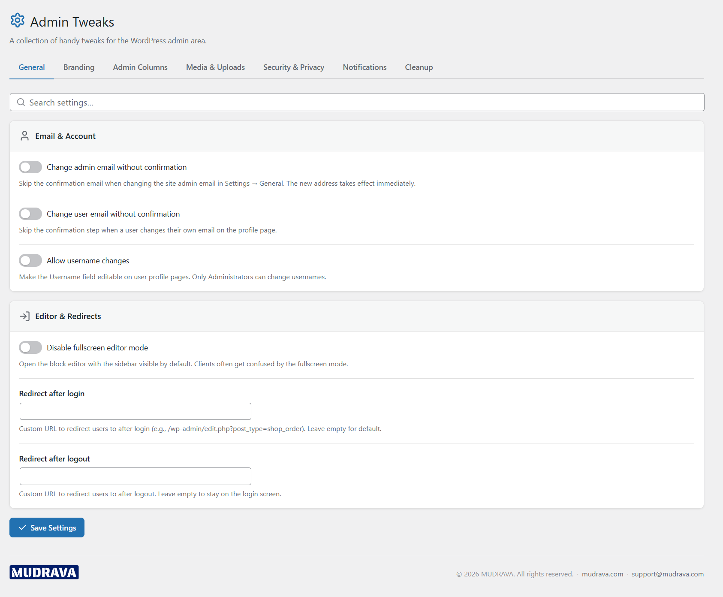This screenshot has height=597, width=723.
Task: Switch to the Branding tab
Action: 79,67
